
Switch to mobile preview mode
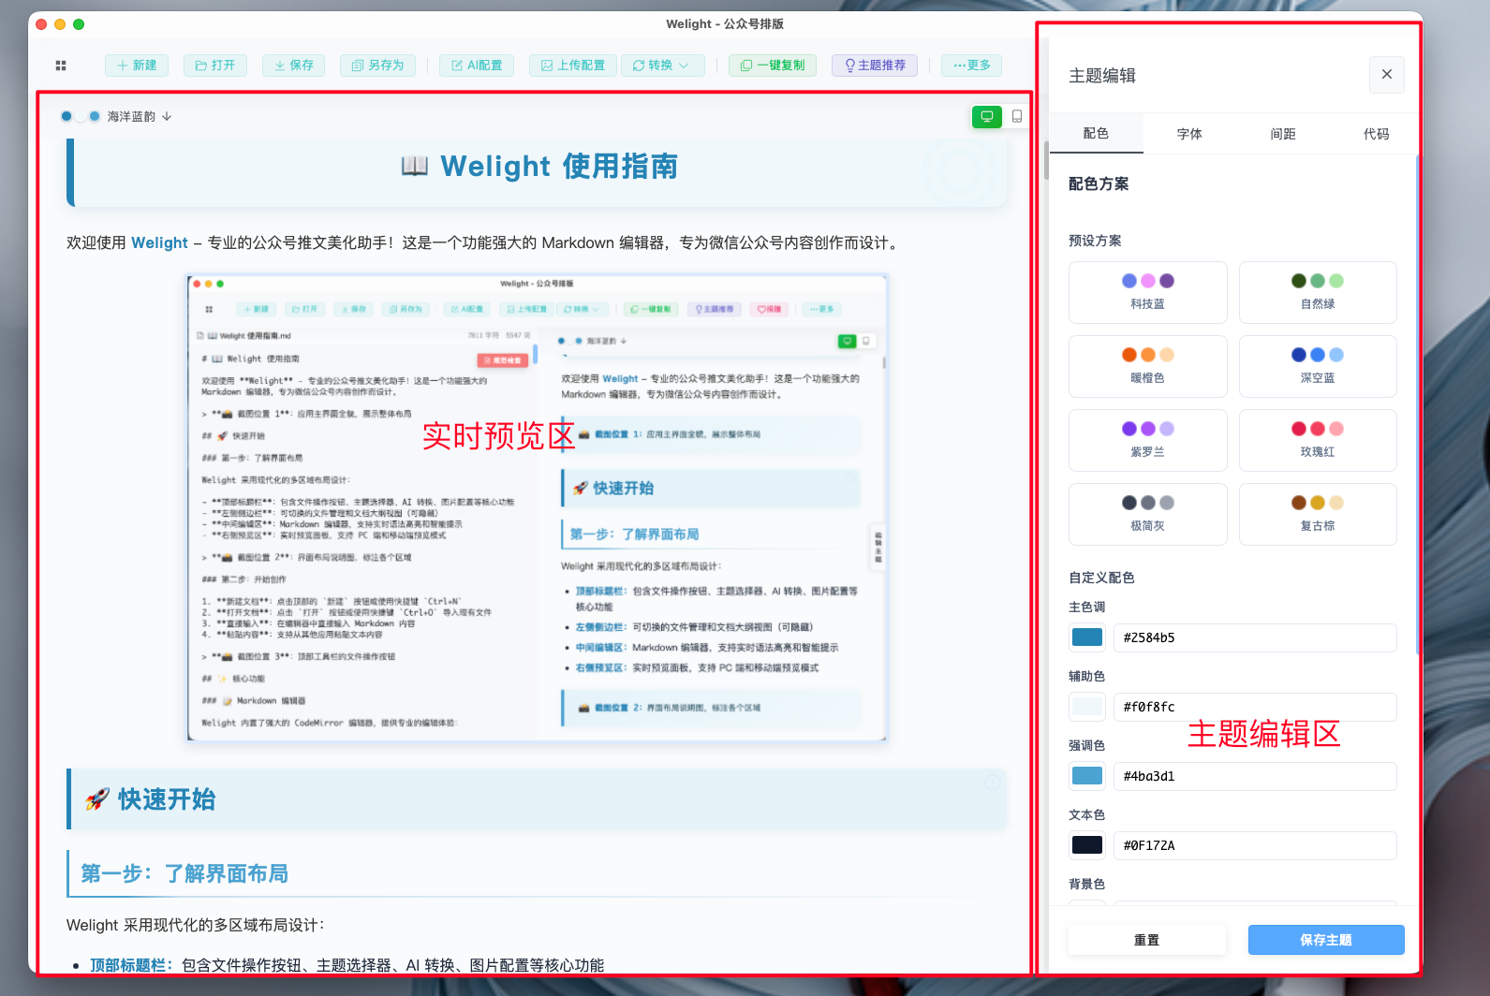(1017, 117)
